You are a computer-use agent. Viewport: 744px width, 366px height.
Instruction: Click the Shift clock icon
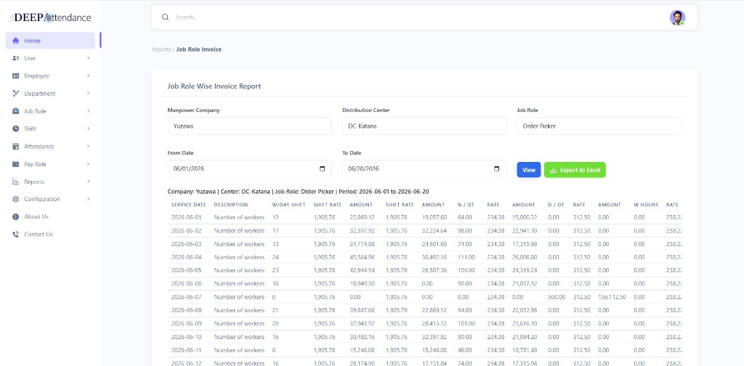[16, 129]
